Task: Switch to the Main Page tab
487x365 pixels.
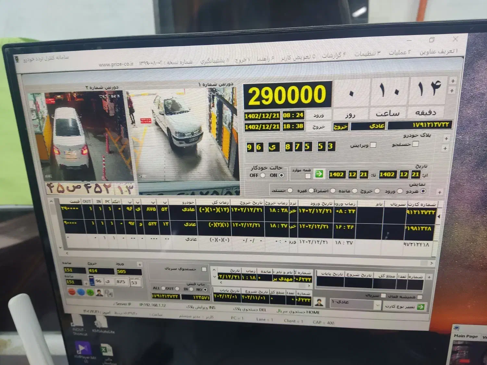Action: (x=466, y=336)
